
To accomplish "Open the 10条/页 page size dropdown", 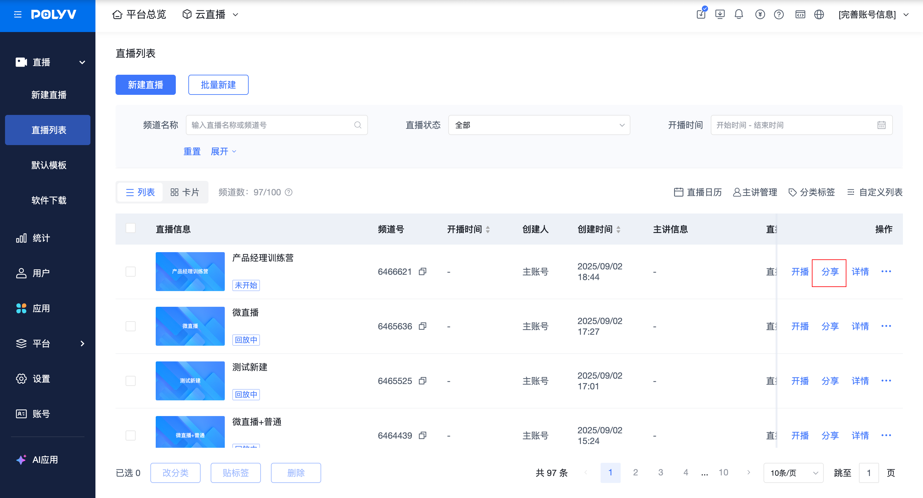I will pyautogui.click(x=794, y=473).
